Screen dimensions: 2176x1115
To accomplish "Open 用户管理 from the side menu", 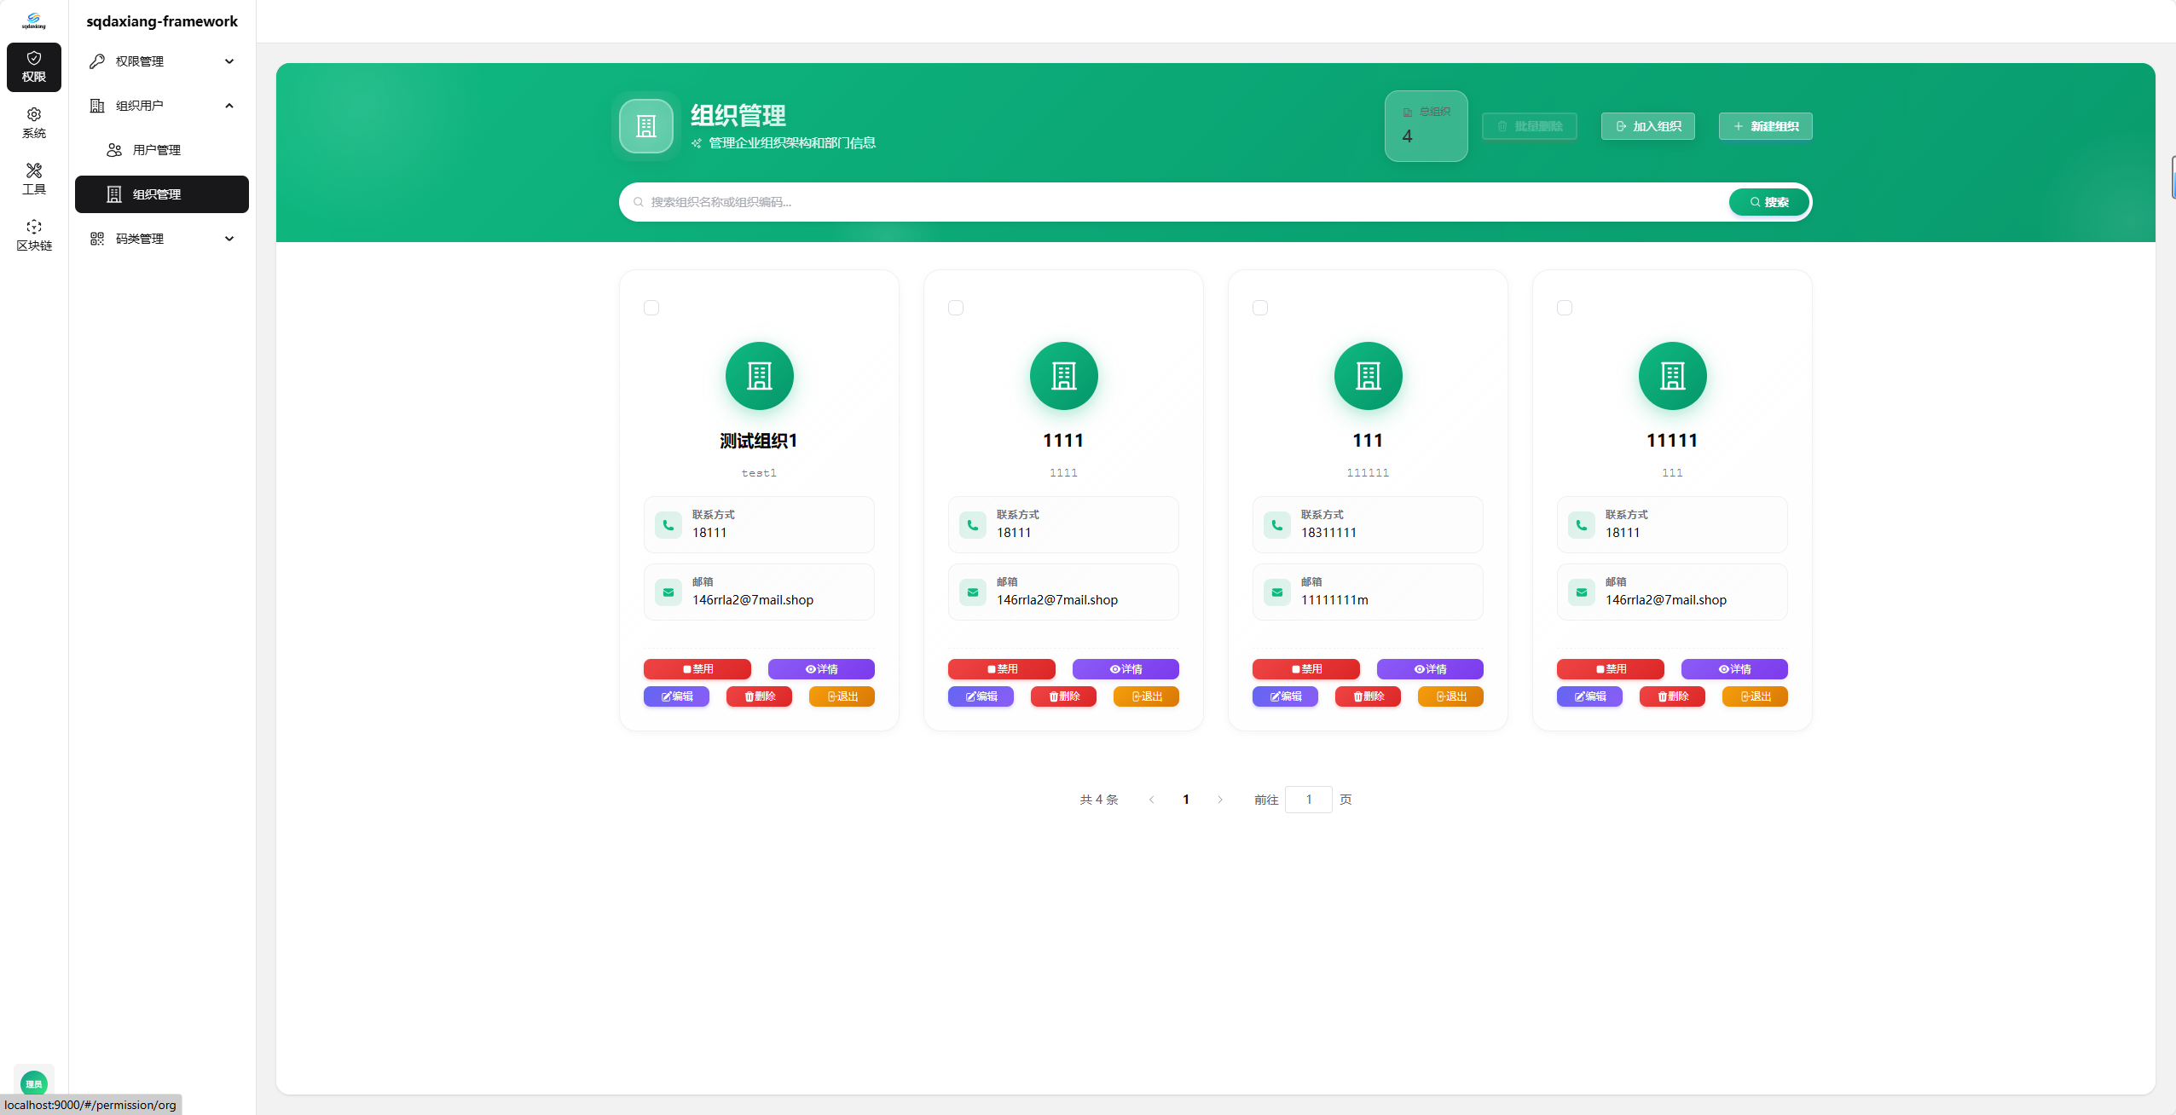I will coord(161,150).
